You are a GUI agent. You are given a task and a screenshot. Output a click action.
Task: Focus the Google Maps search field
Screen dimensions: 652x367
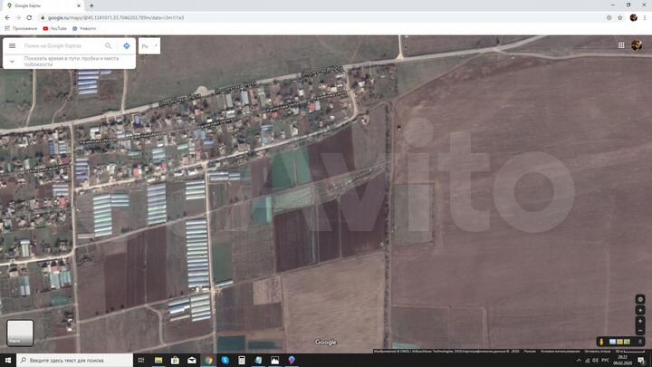(x=62, y=46)
